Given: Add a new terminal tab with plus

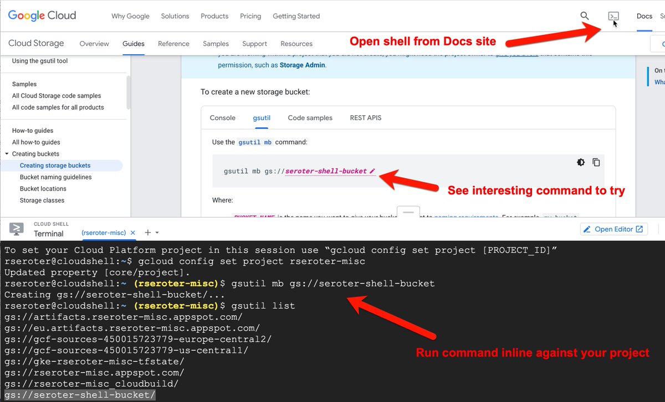Looking at the screenshot, I should (148, 233).
